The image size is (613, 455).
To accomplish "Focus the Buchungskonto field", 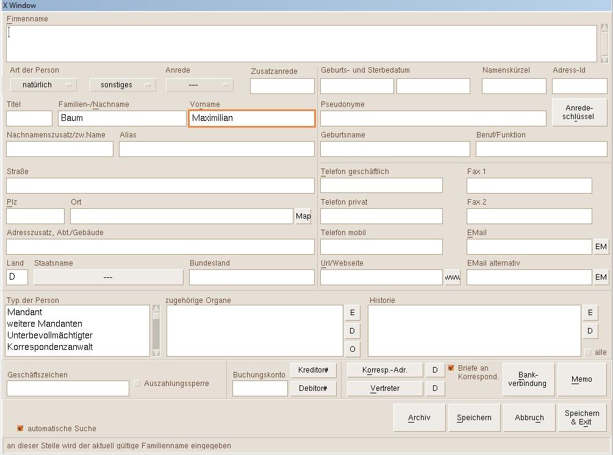I will 260,388.
